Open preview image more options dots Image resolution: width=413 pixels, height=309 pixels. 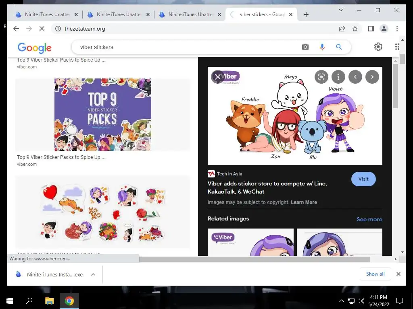[338, 77]
